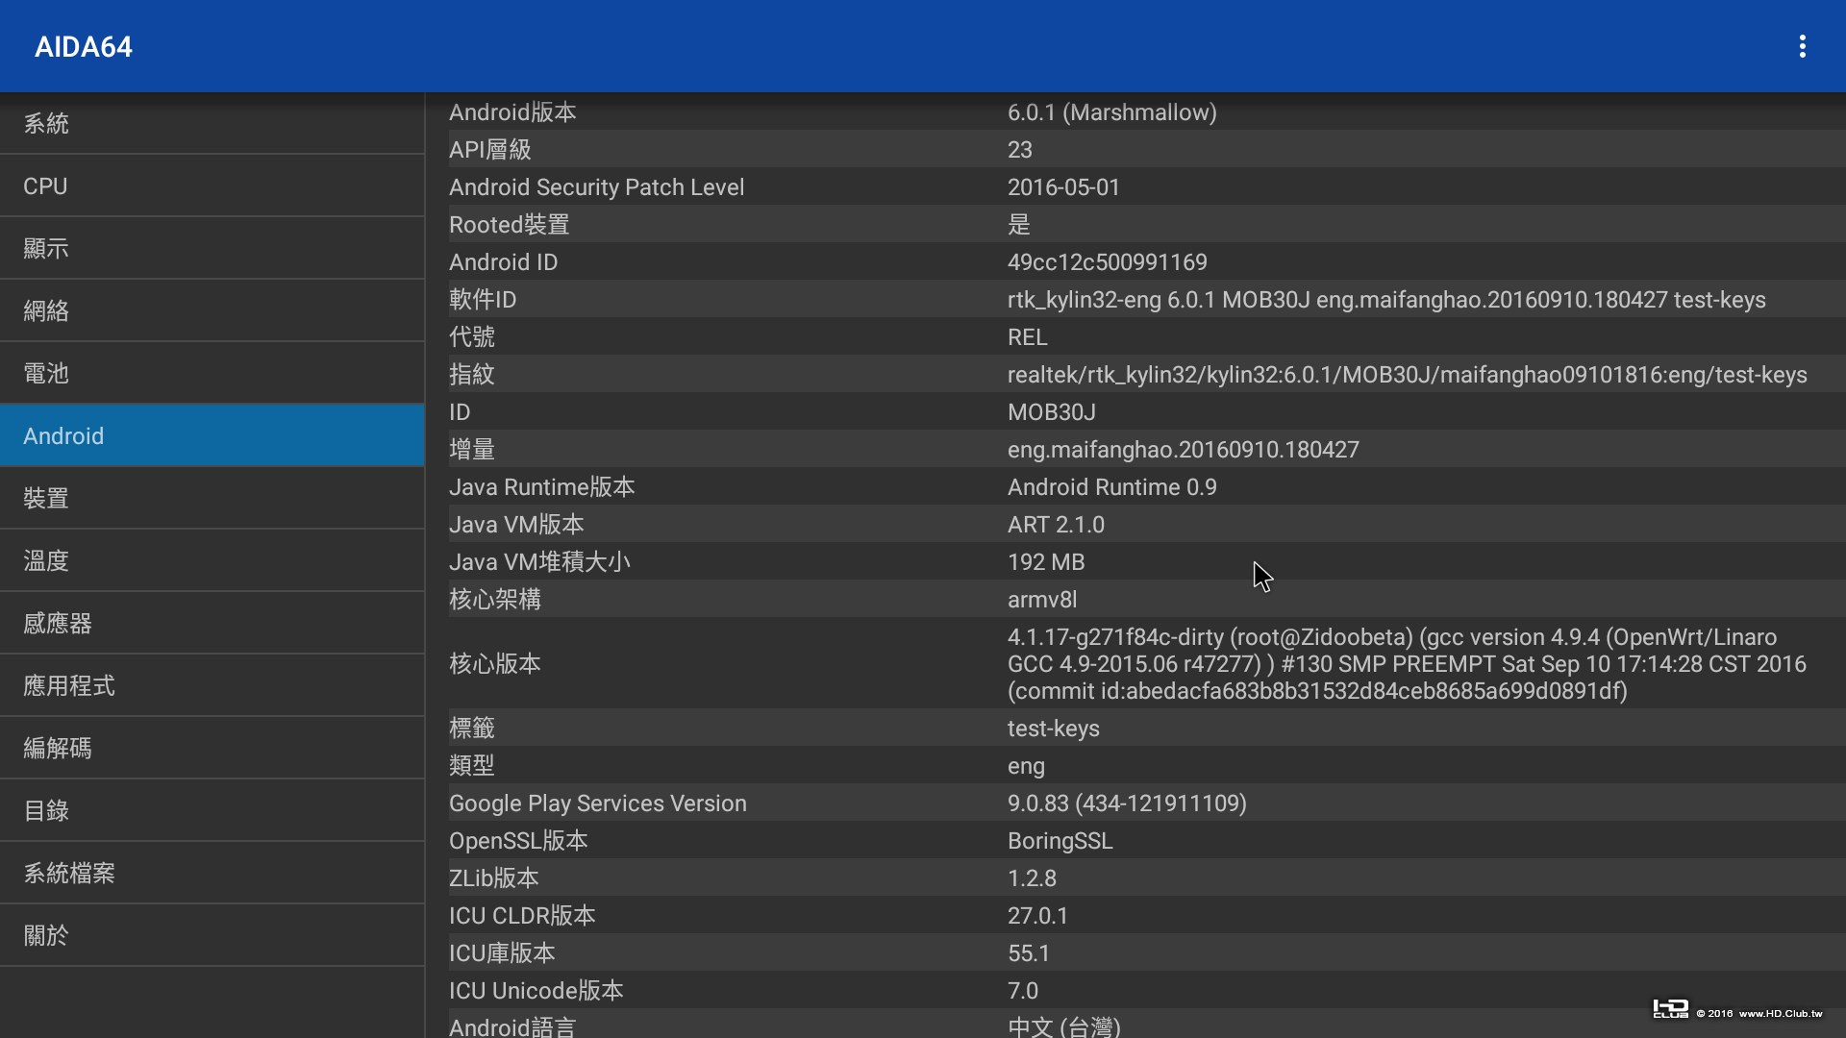Select the CPU category
The width and height of the screenshot is (1846, 1038).
(212, 185)
